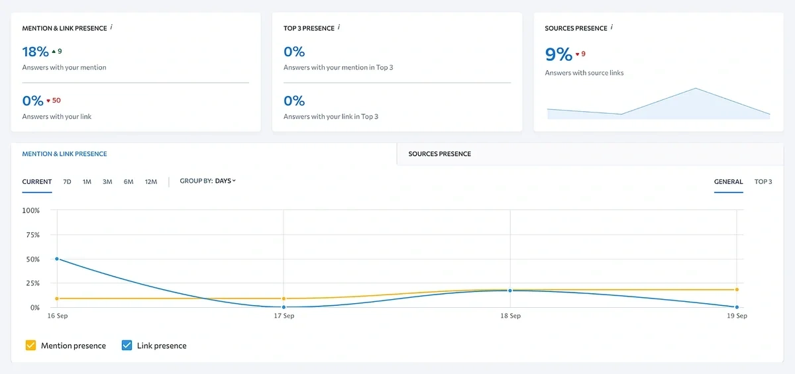Switch to the Sources Presence tab

coord(440,154)
